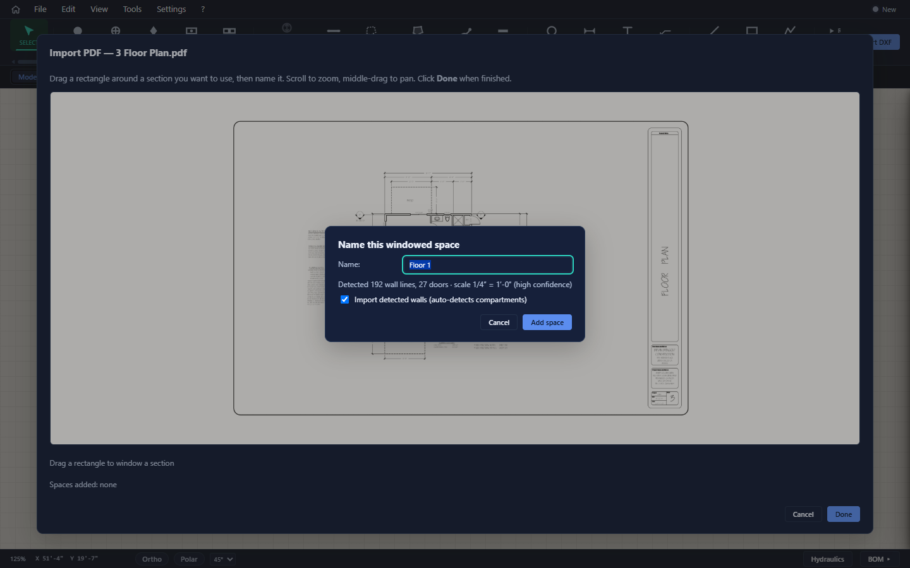Viewport: 910px width, 568px height.
Task: Select the diamond-shaped tool in the toolbar
Action: tap(154, 30)
